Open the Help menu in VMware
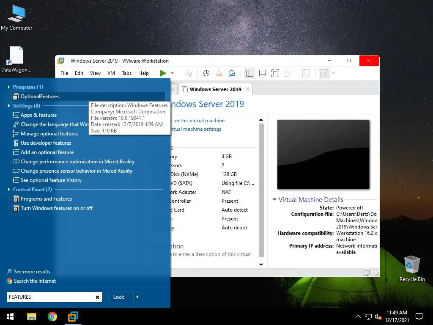 pos(143,73)
